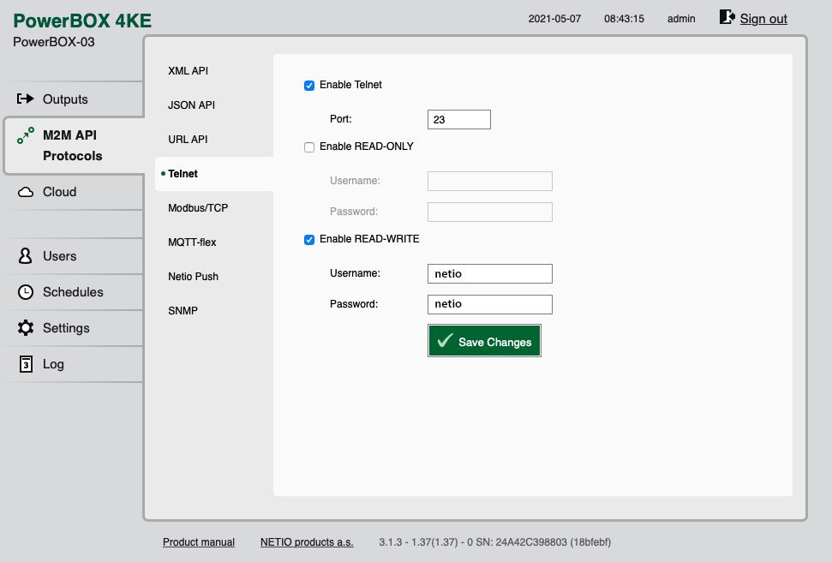This screenshot has height=562, width=832.
Task: Click the Port: label
Action: 341,119
